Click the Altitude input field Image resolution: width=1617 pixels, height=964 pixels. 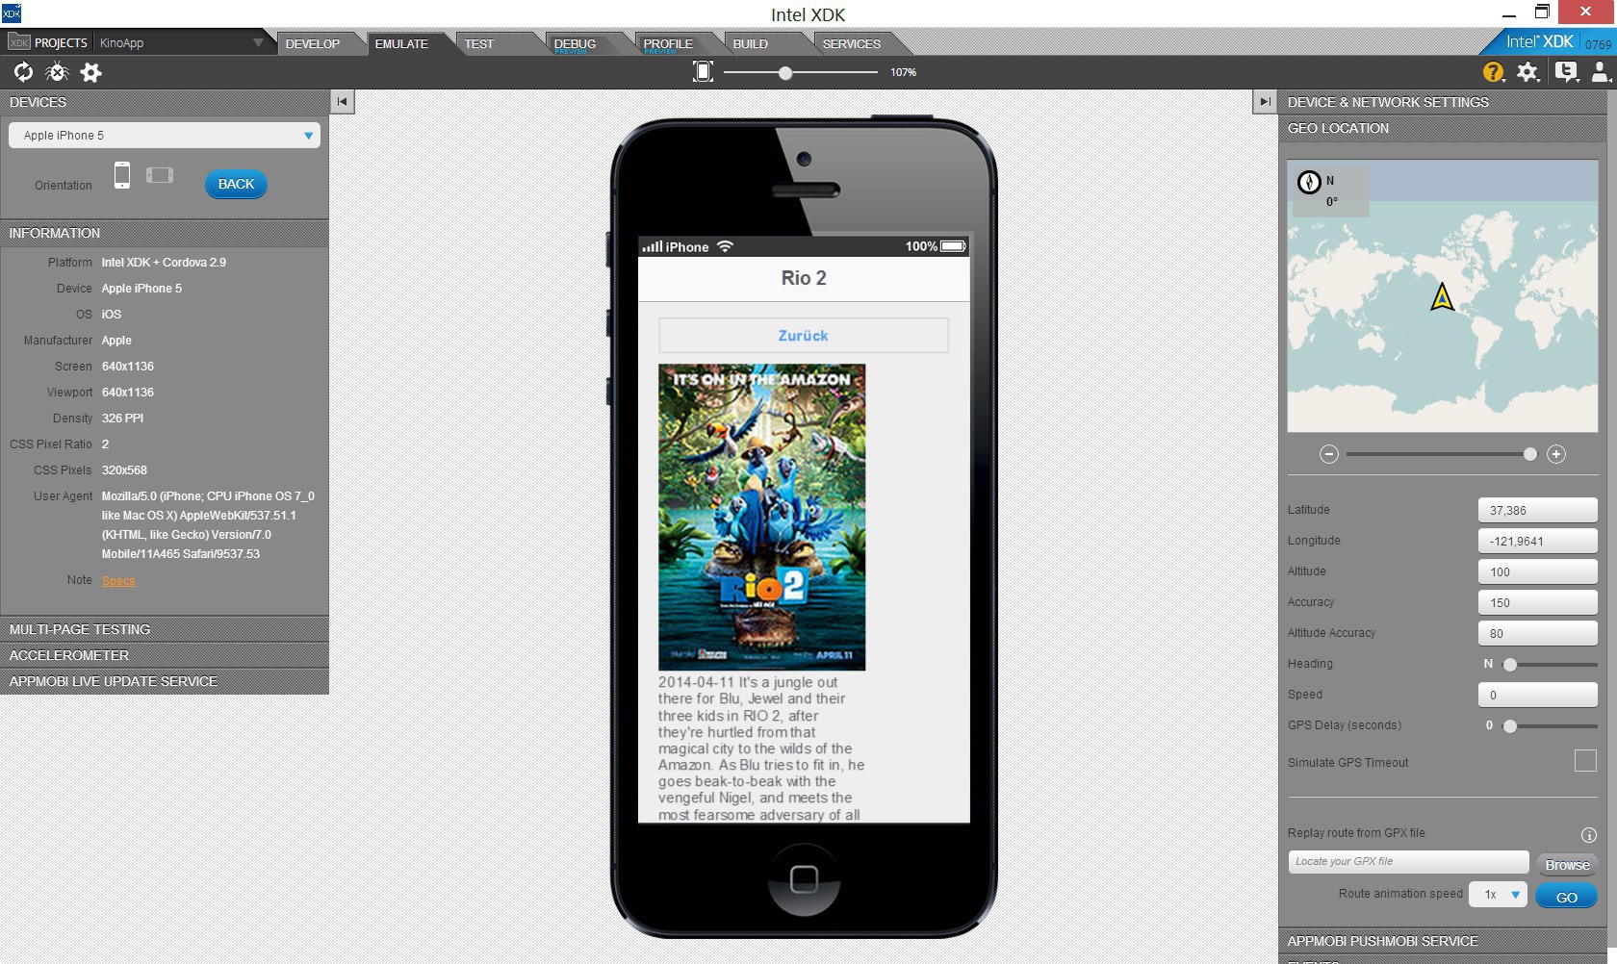[x=1538, y=571]
